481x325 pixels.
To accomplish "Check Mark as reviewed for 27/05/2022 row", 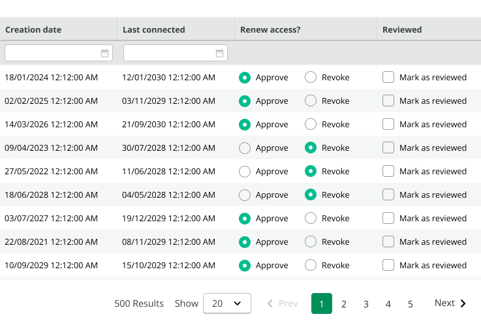I will point(388,172).
